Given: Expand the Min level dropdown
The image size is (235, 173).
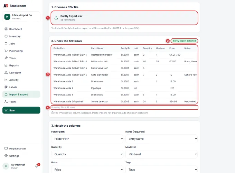Looking at the screenshot, I should (161, 154).
